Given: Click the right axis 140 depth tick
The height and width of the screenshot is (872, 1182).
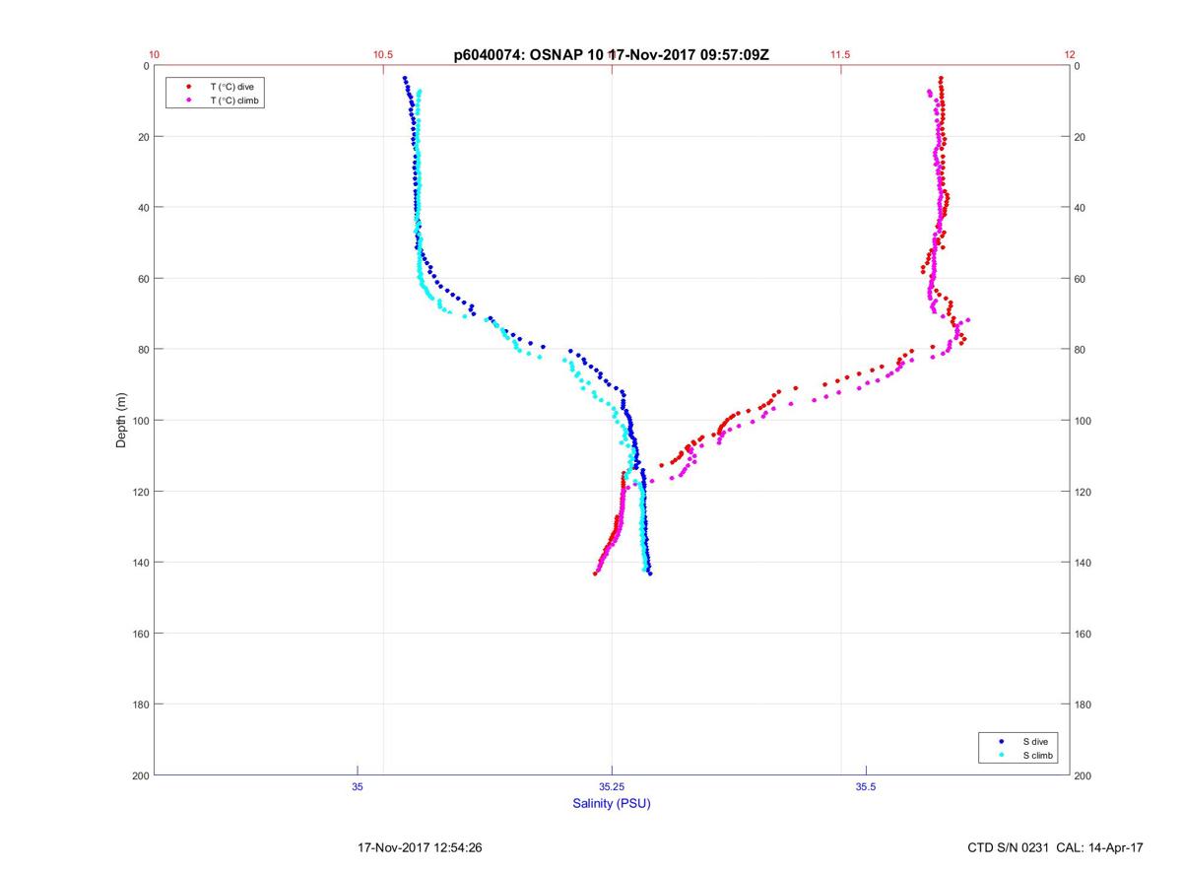Looking at the screenshot, I should coord(1084,563).
